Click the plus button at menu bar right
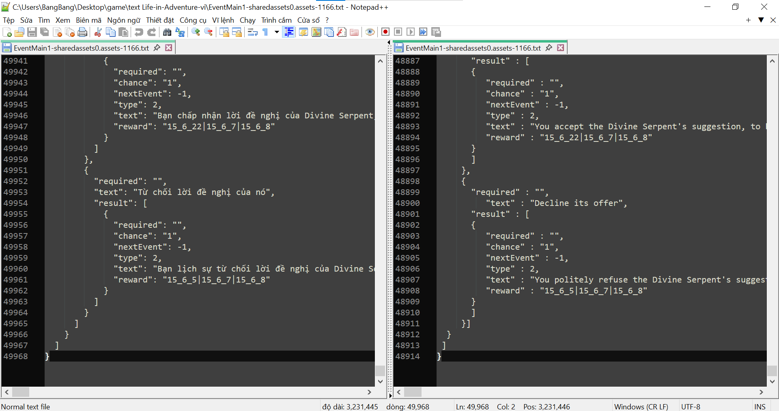This screenshot has width=779, height=411. click(x=748, y=20)
